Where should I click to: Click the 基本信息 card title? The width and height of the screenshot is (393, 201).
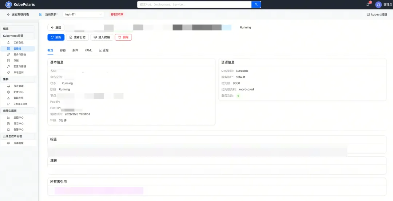[57, 62]
